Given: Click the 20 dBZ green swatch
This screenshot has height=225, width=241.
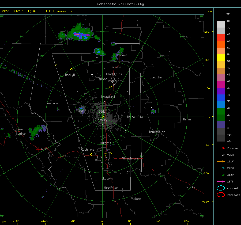Looking at the screenshot, I should pyautogui.click(x=221, y=111).
